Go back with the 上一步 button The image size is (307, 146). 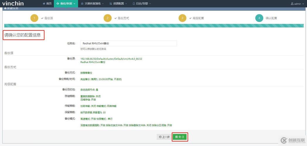point(164,137)
